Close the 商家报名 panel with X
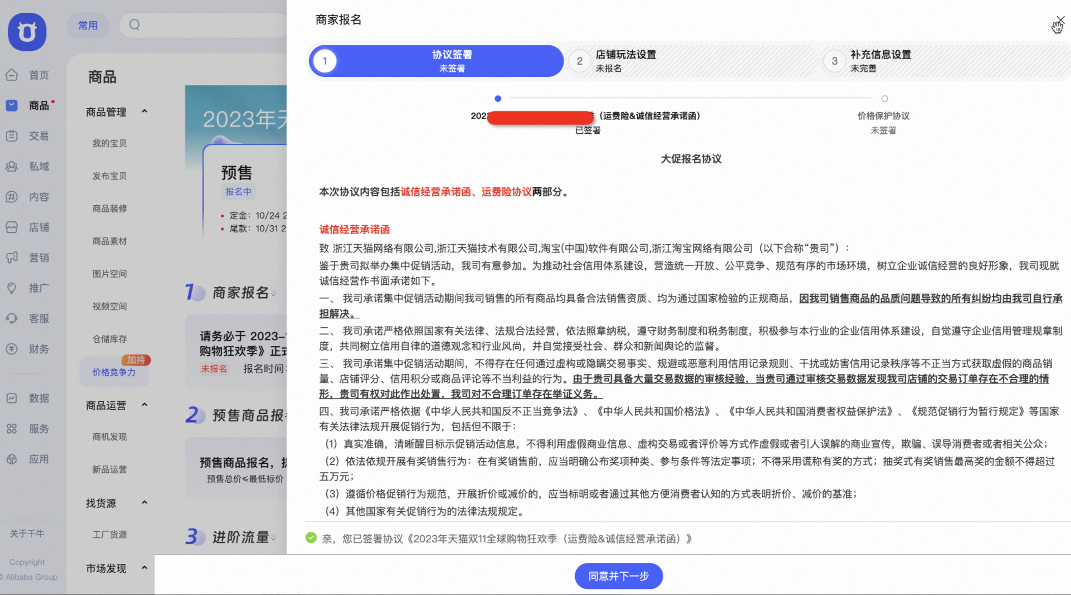Screen dimensions: 1071x595 pos(1060,20)
